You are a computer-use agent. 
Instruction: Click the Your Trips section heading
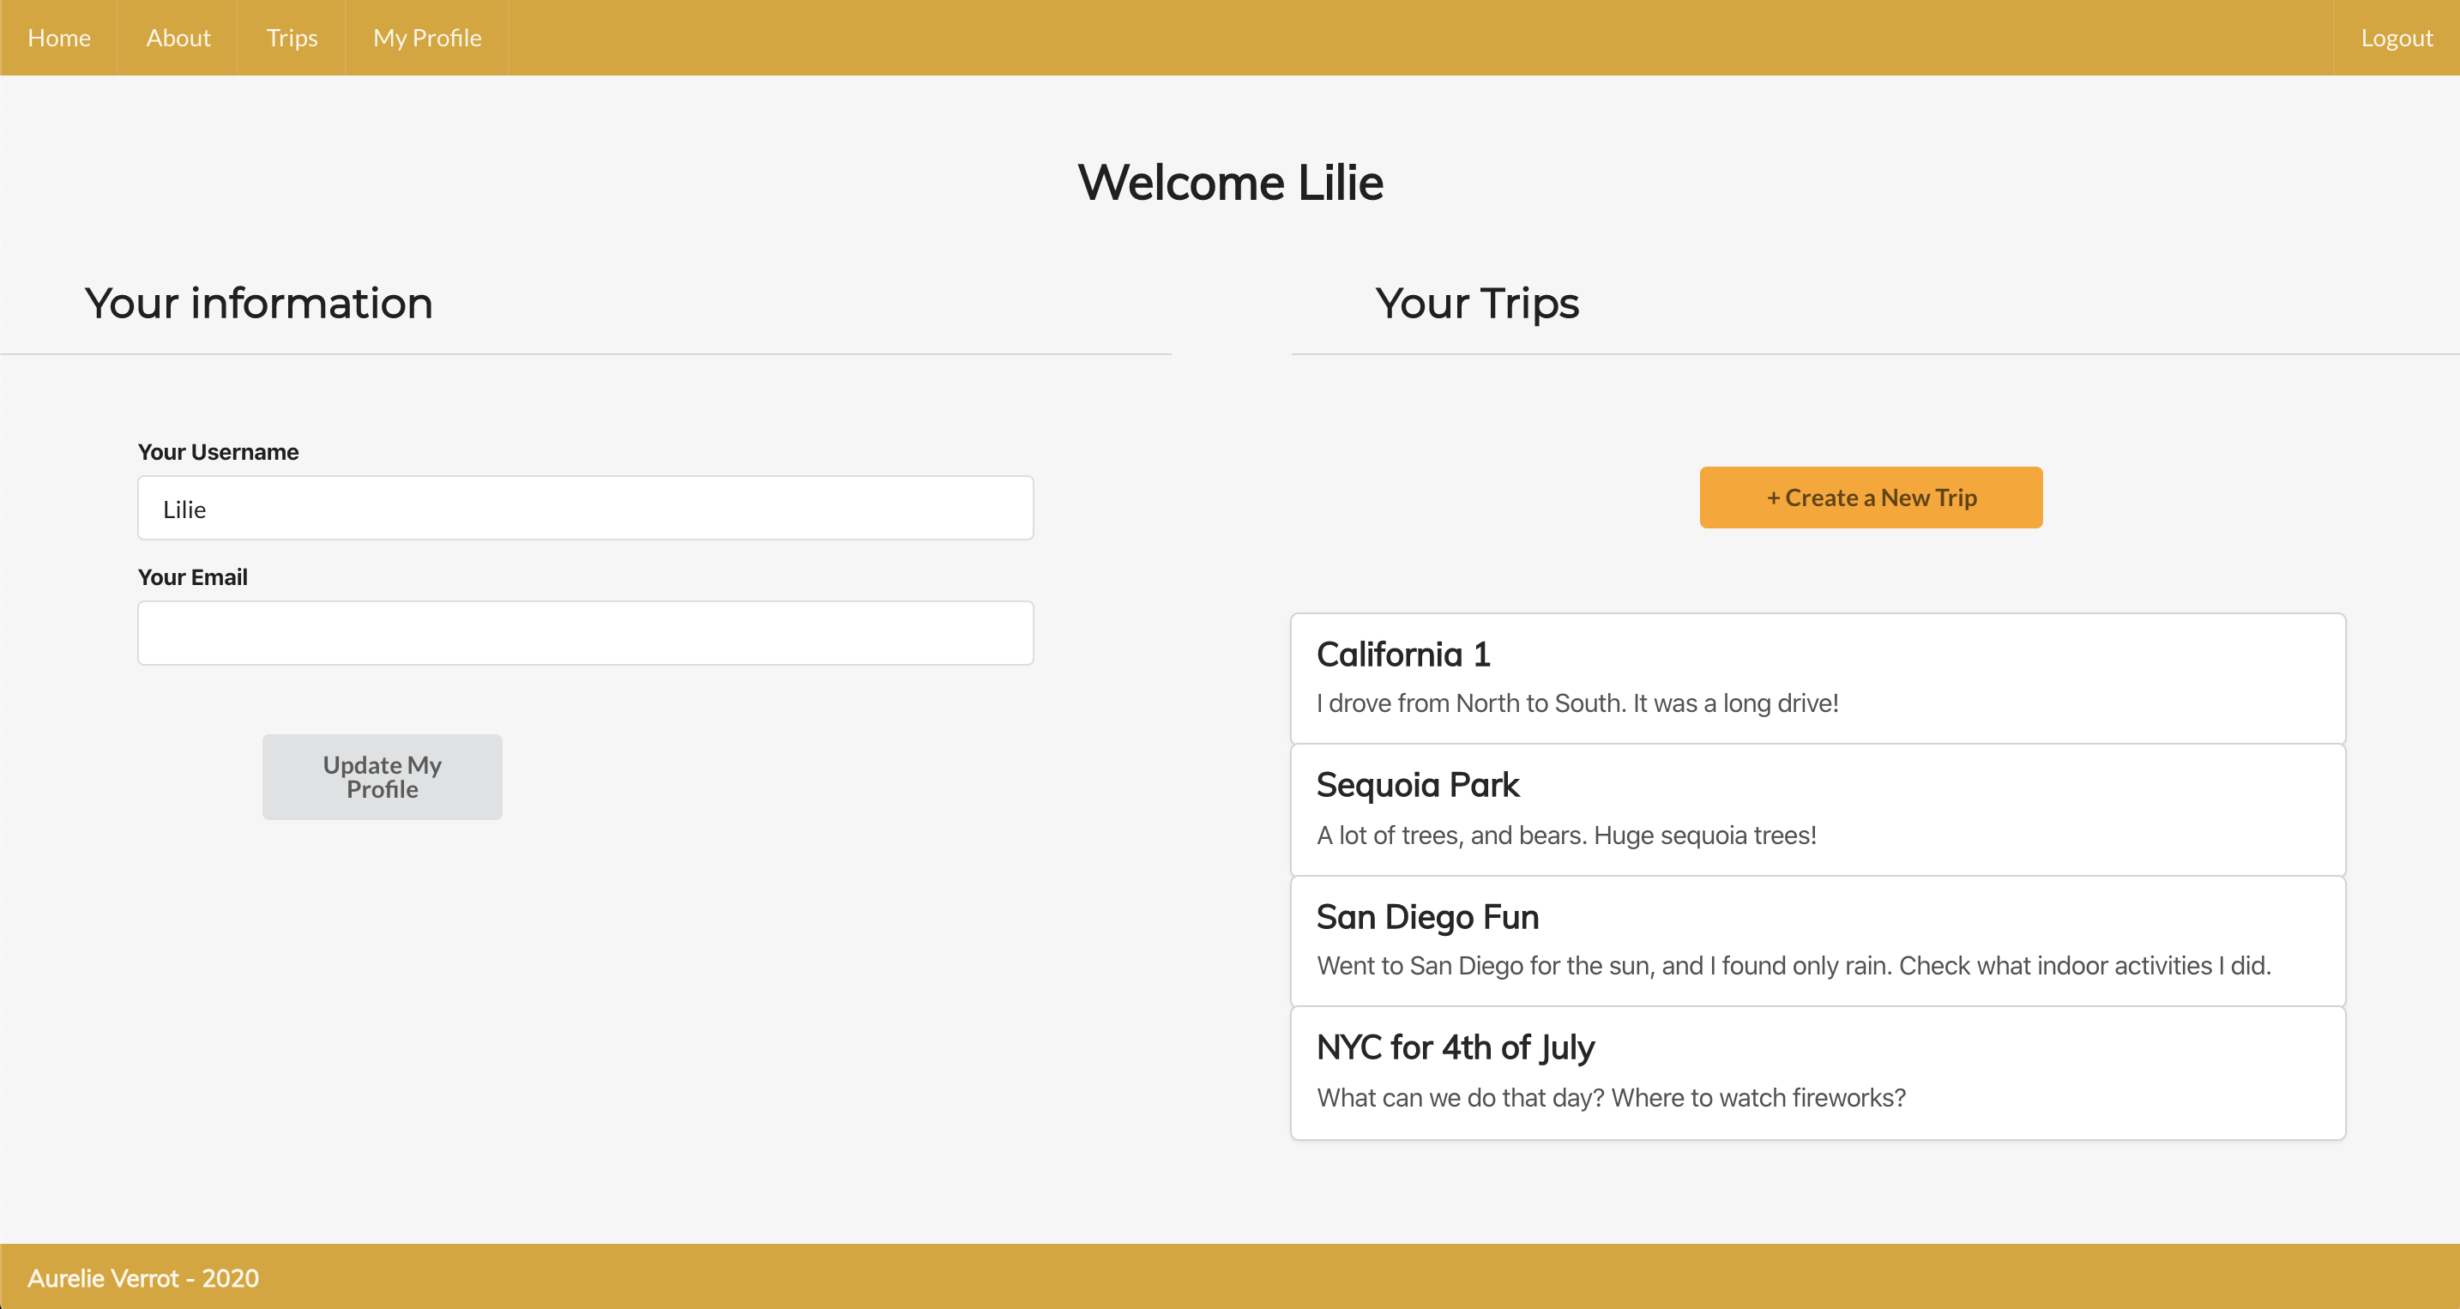(1476, 304)
